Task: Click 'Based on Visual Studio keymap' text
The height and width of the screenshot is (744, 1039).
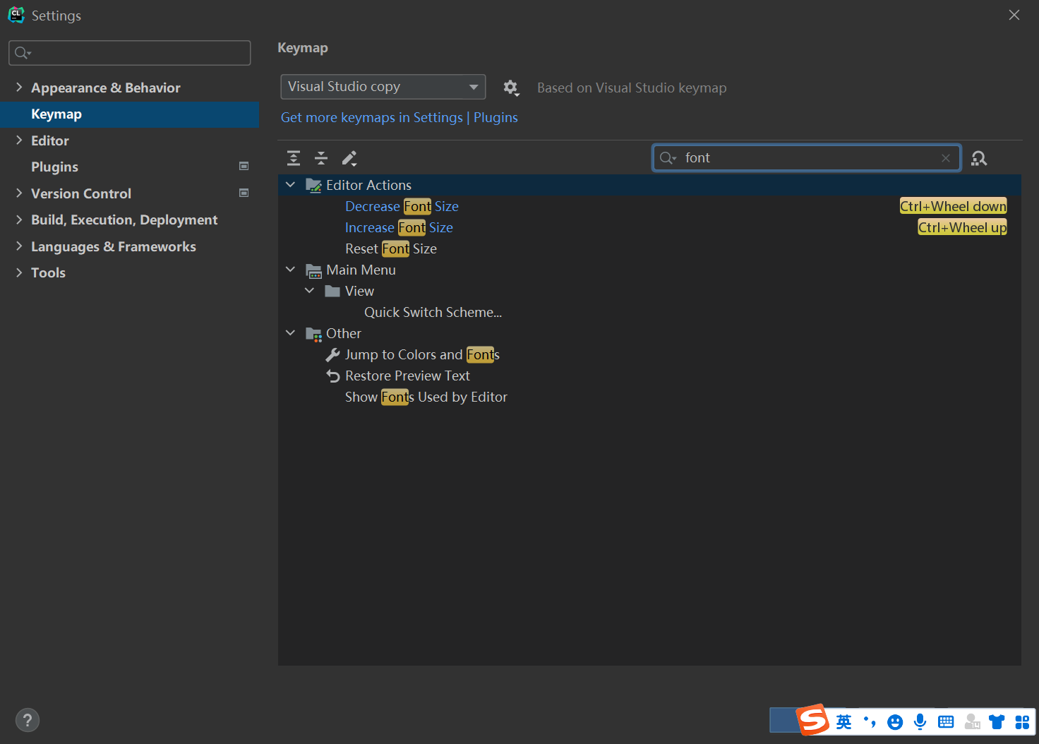Action: pyautogui.click(x=632, y=88)
